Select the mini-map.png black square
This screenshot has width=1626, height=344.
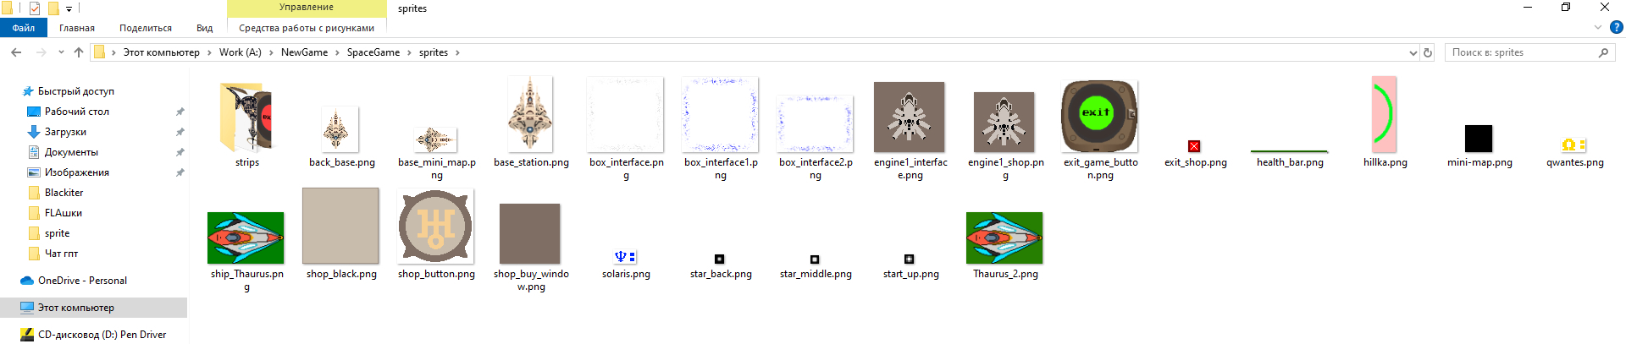(1479, 139)
